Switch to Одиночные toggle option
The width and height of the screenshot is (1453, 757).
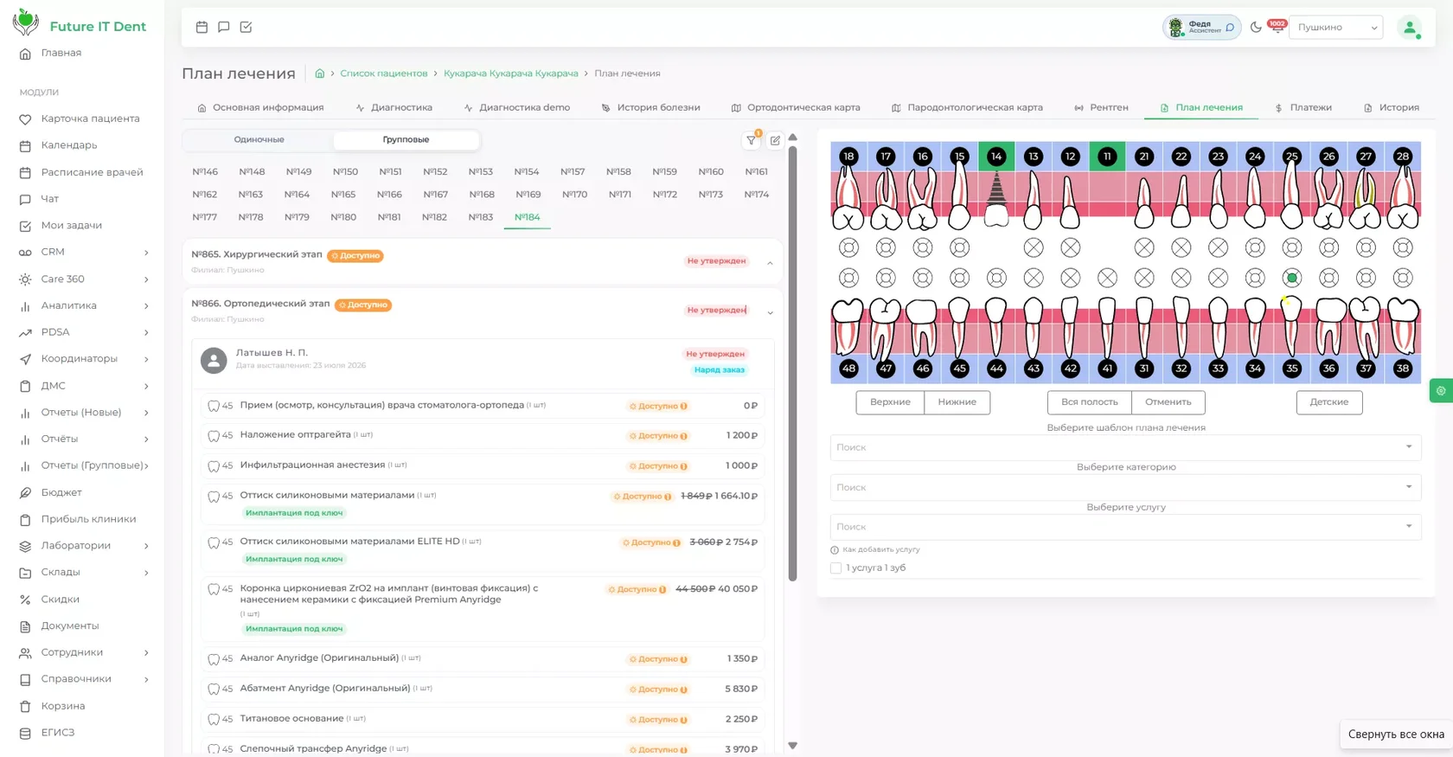[259, 139]
